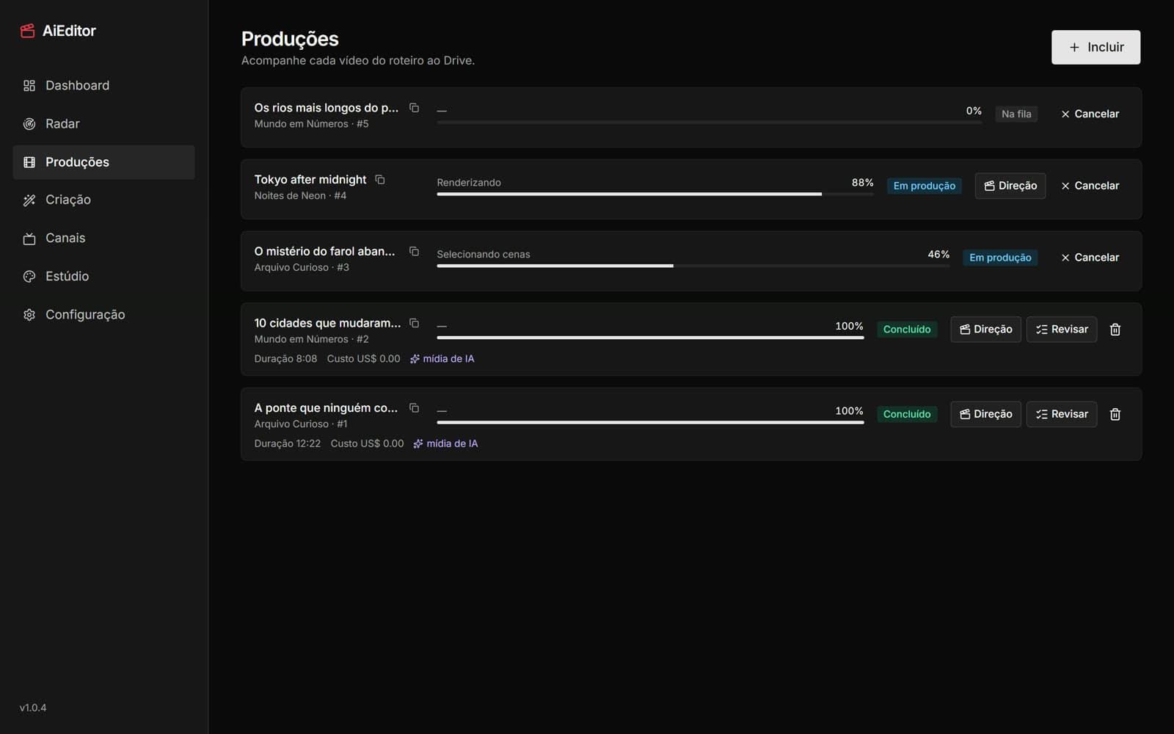This screenshot has width=1174, height=734.
Task: Click the 88% progress value
Action: click(x=863, y=182)
